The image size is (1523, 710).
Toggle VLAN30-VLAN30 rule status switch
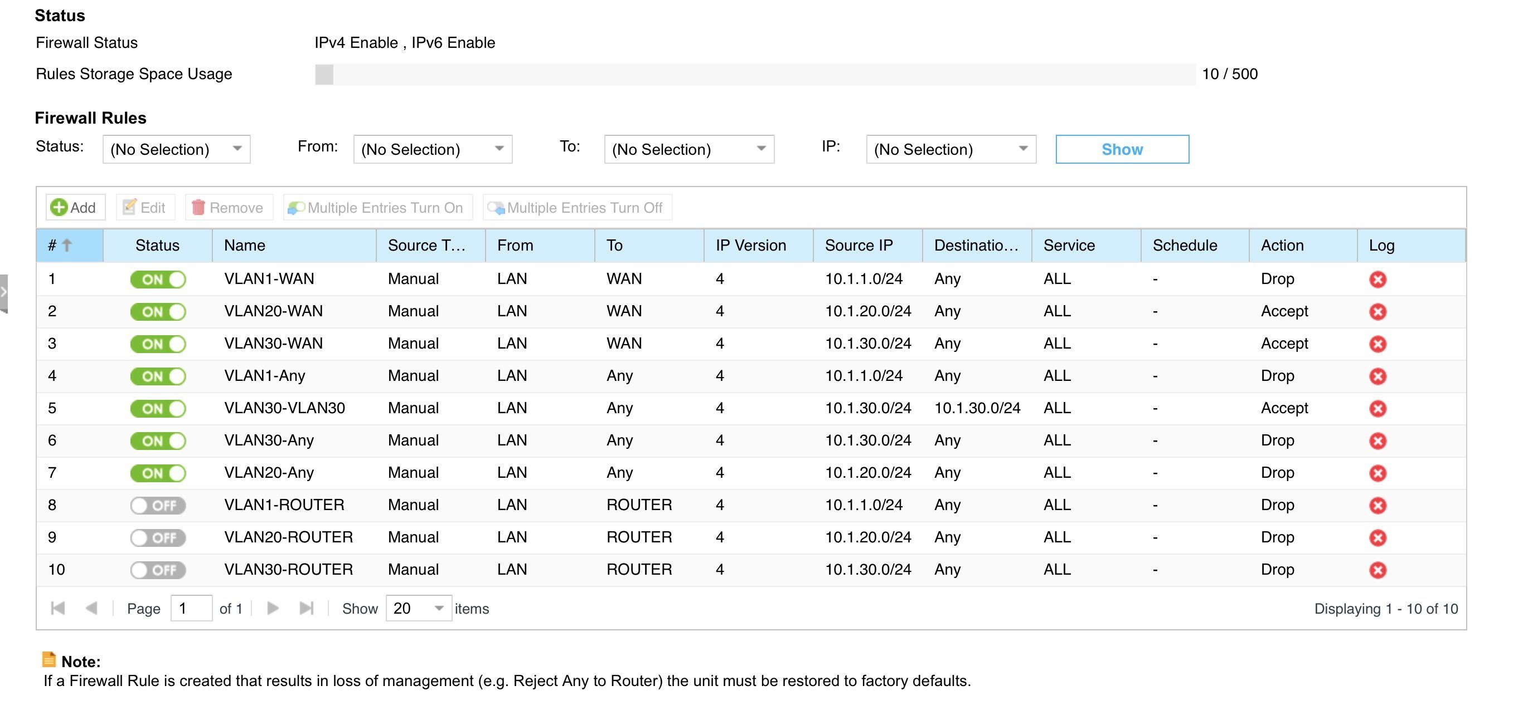point(158,409)
